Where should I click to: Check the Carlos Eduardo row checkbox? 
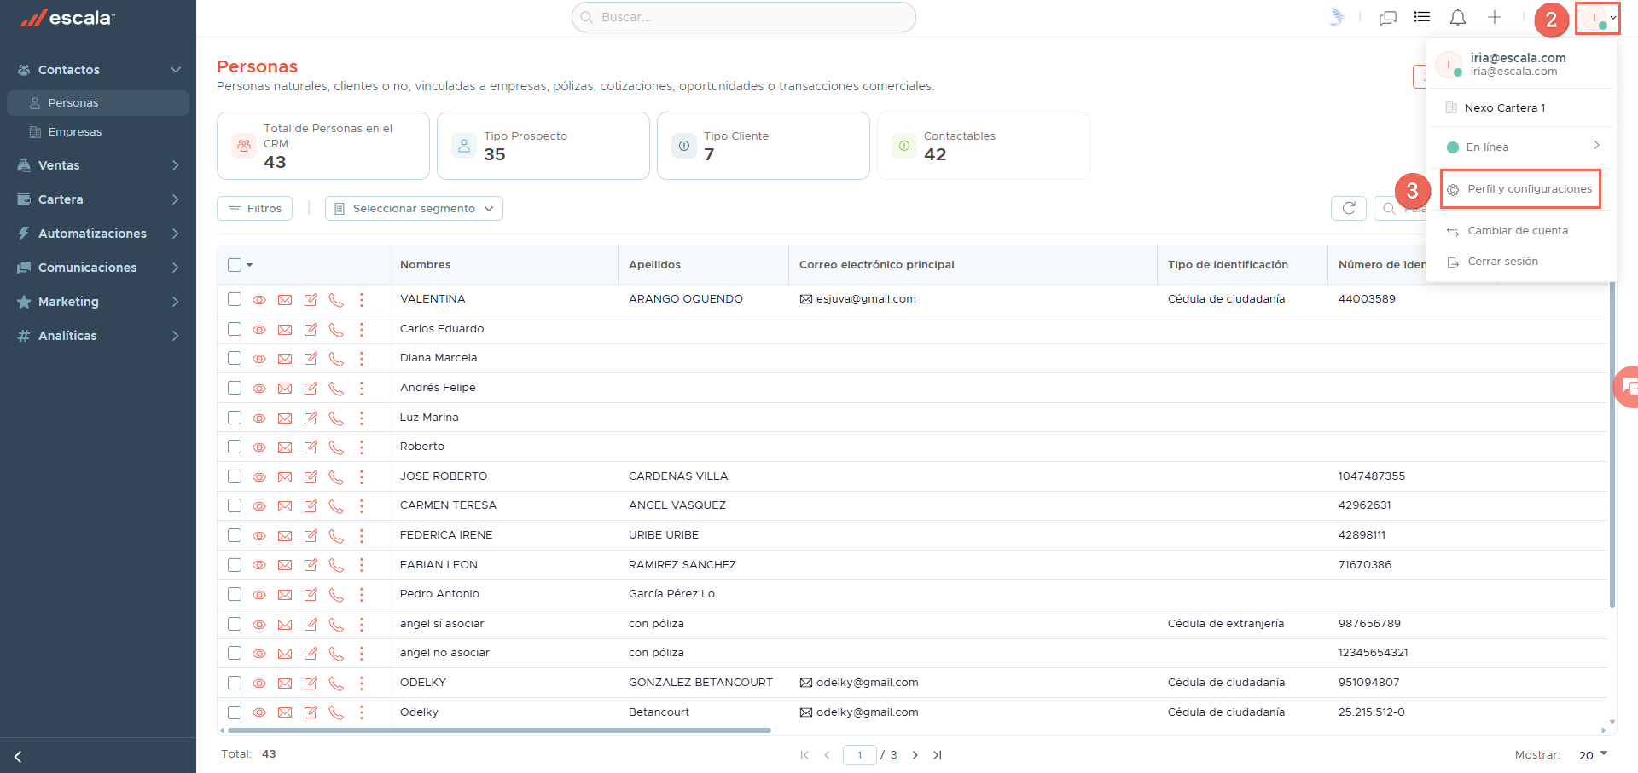(235, 329)
